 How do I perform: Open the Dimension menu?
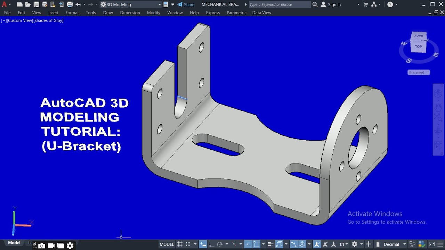coord(130,12)
